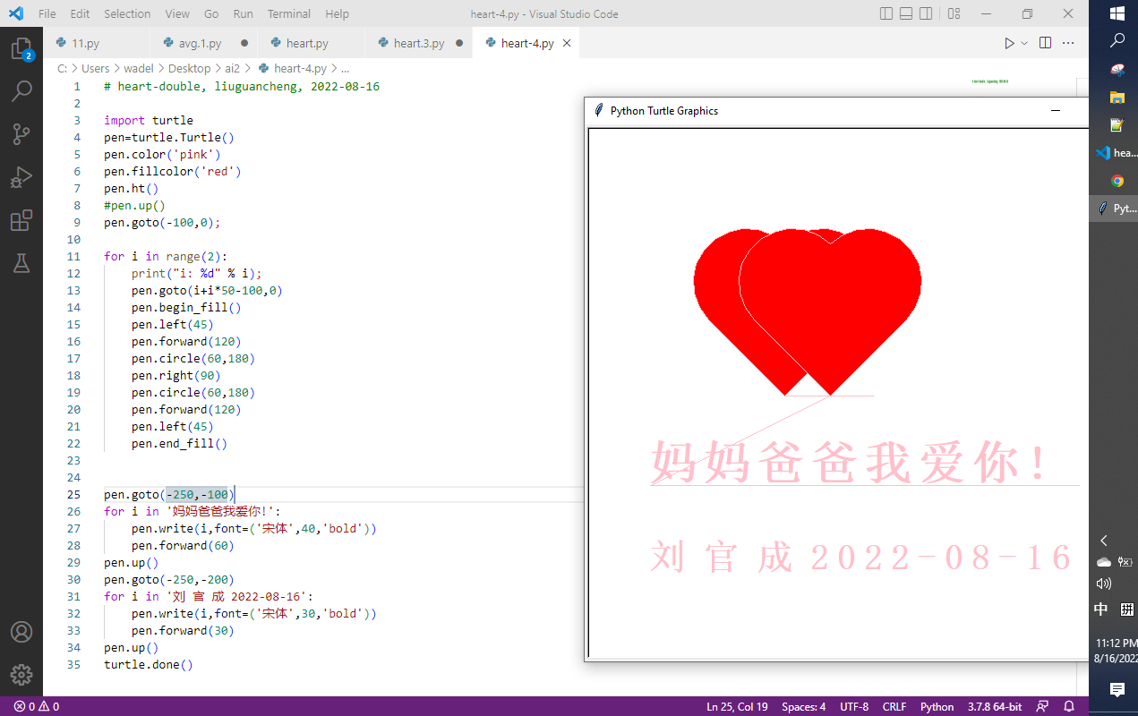Click the Accounts icon in activity bar
1138x716 pixels.
pyautogui.click(x=21, y=632)
